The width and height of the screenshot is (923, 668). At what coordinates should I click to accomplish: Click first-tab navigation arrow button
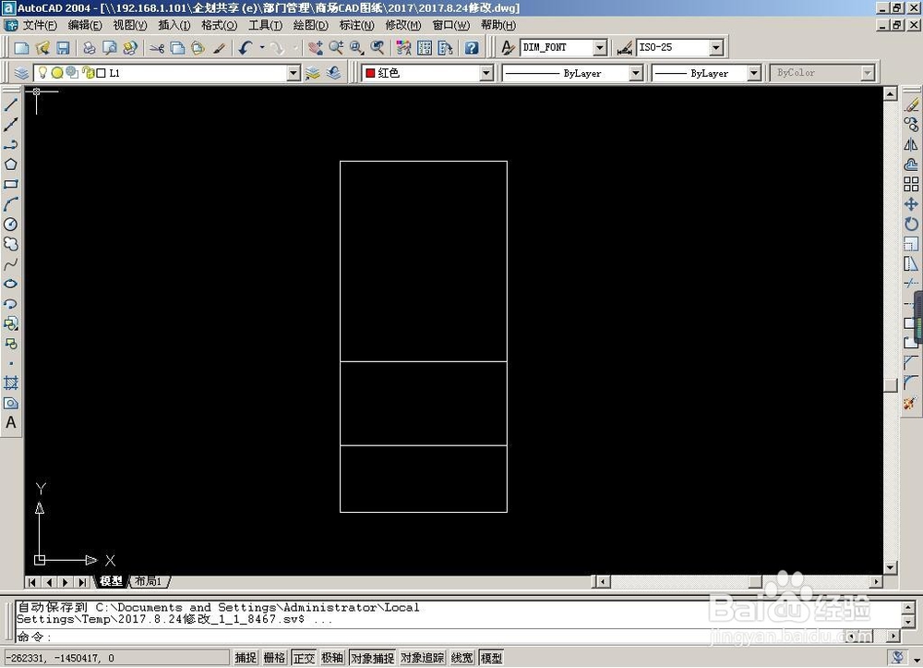[x=31, y=582]
